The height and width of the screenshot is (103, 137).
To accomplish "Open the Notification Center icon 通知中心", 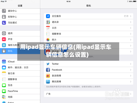I will click(4, 11).
